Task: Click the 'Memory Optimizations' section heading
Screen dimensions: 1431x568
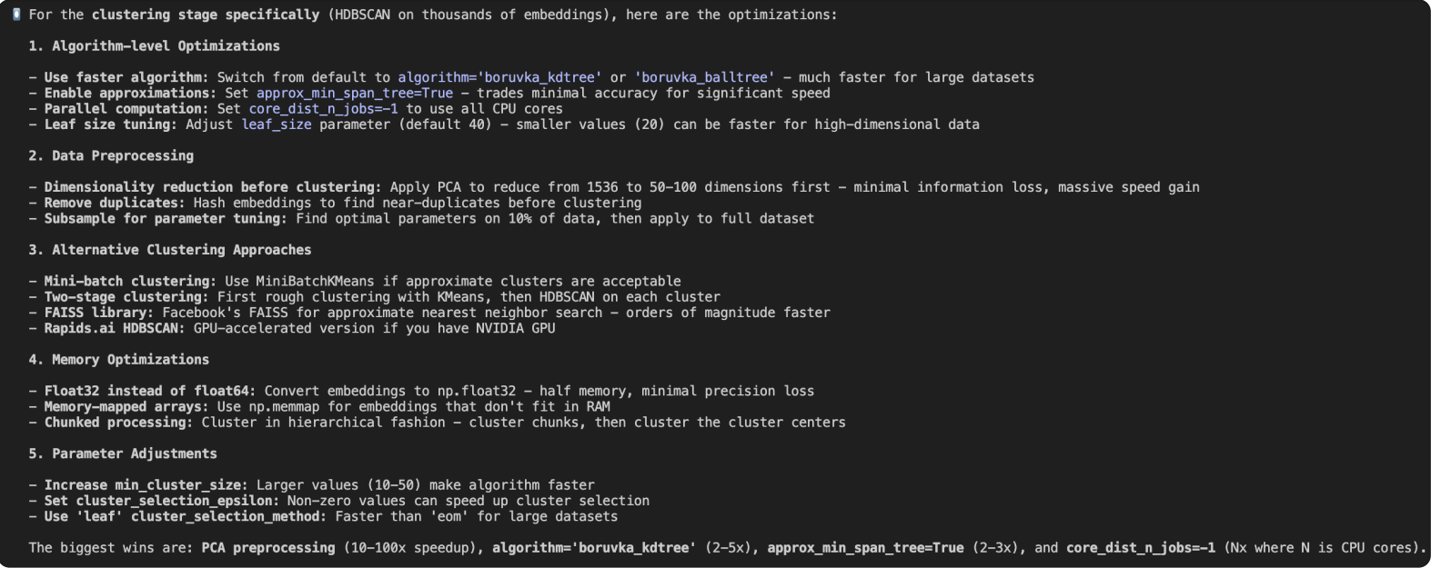Action: [x=130, y=360]
